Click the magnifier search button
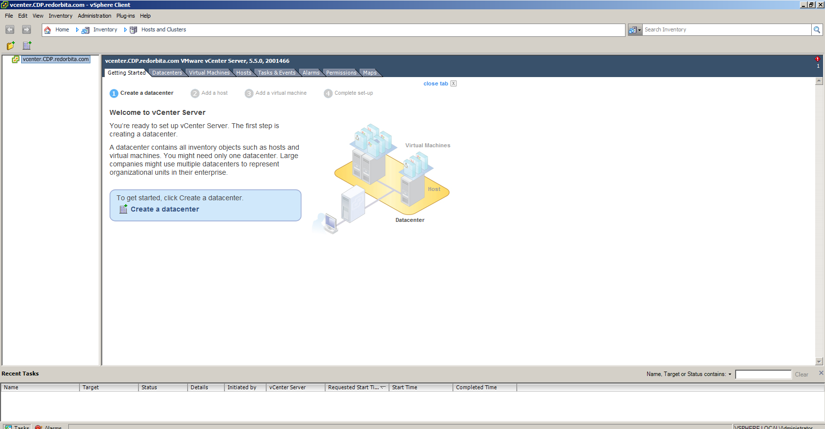Screen dimensions: 825x429 tap(817, 30)
